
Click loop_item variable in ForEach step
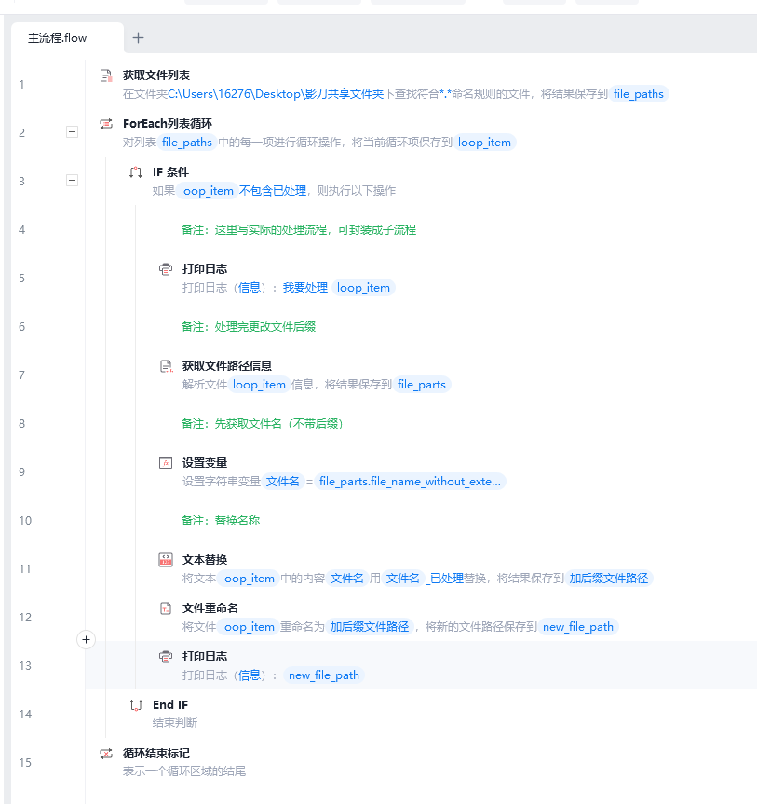(x=484, y=142)
